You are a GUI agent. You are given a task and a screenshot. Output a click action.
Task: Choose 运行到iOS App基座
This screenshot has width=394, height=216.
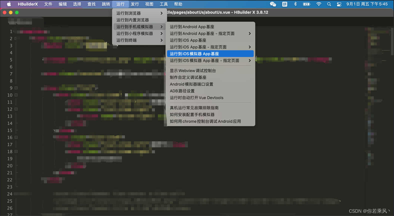pyautogui.click(x=210, y=40)
